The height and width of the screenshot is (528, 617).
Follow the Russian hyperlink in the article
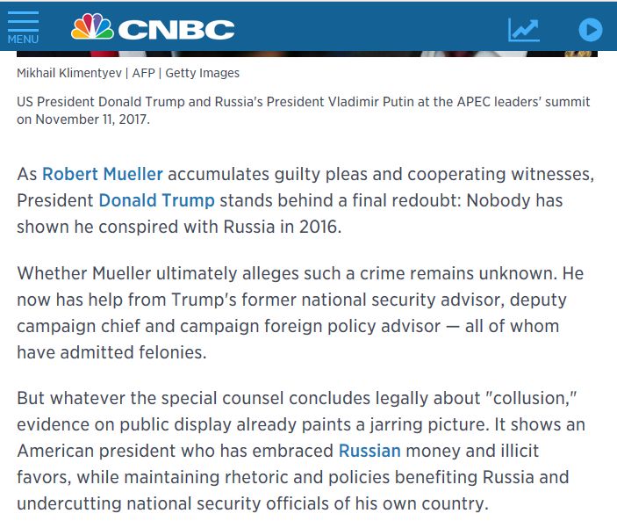tap(369, 451)
